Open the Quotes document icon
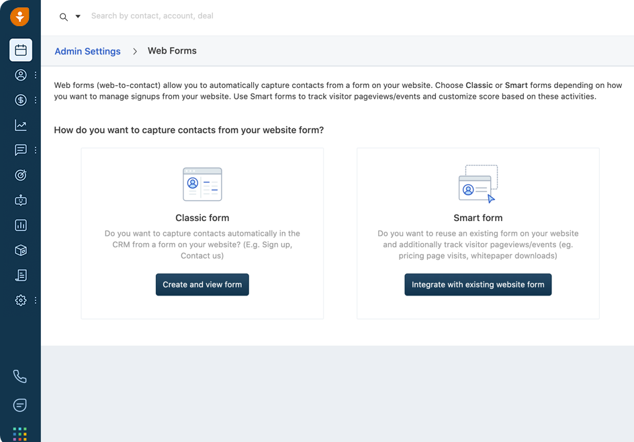634x442 pixels. click(20, 275)
